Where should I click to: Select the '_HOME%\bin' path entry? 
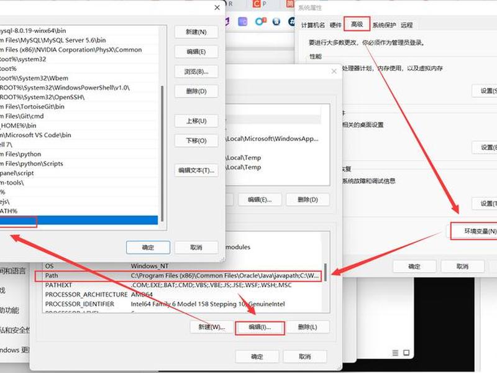pyautogui.click(x=79, y=126)
